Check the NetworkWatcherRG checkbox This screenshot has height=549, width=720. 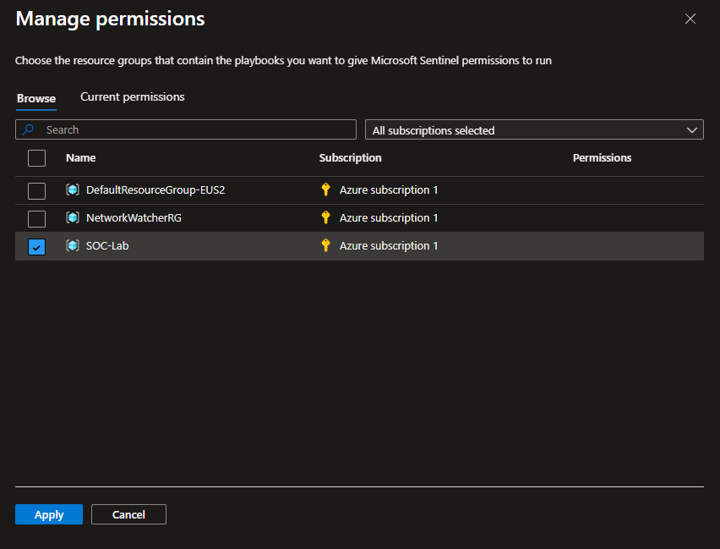click(x=37, y=219)
